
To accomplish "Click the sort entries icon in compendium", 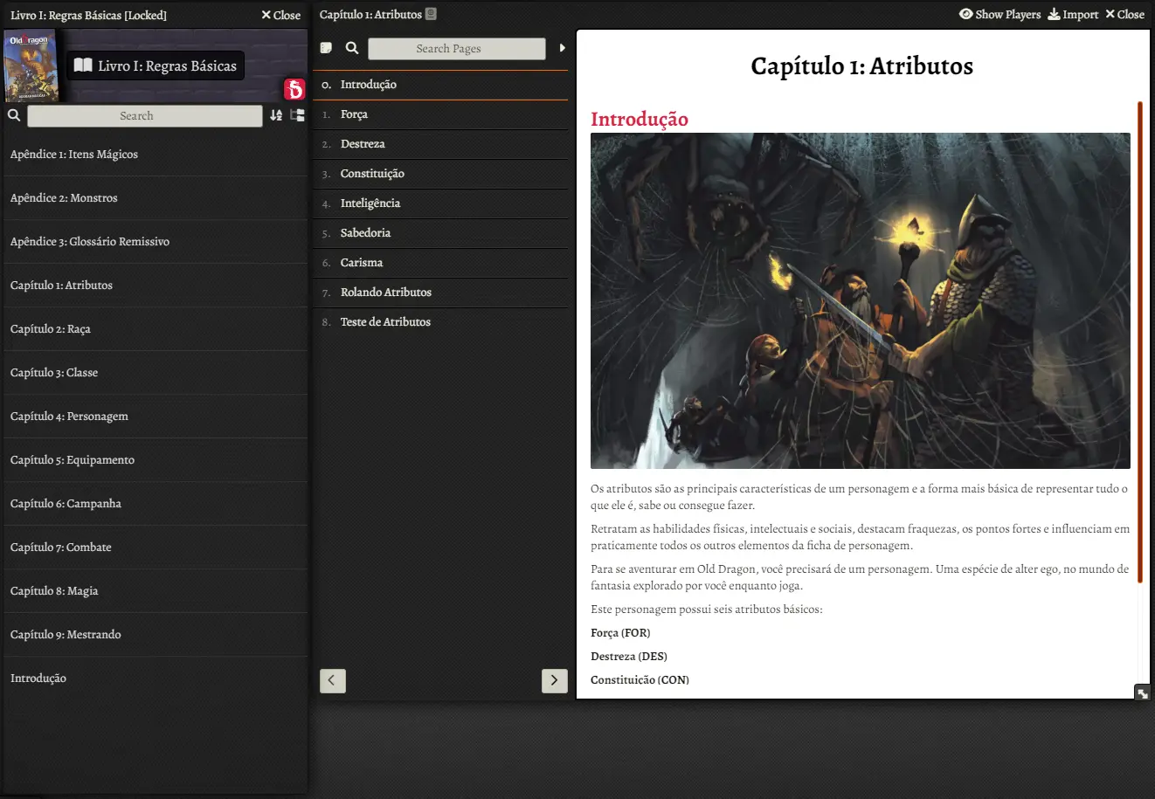I will point(276,115).
